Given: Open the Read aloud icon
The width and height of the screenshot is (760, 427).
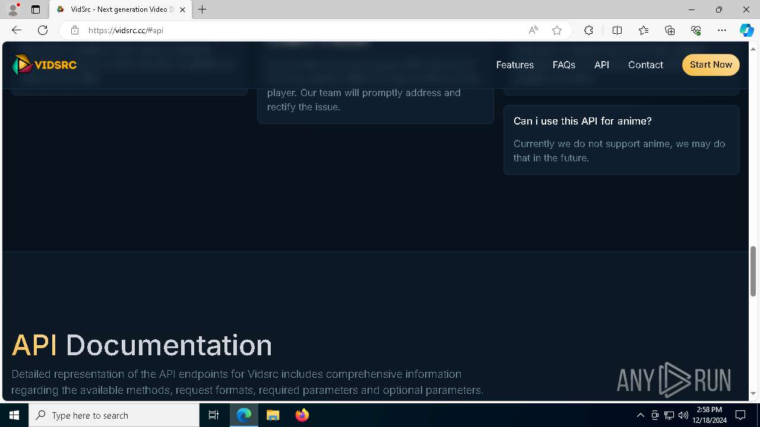Looking at the screenshot, I should pos(533,30).
